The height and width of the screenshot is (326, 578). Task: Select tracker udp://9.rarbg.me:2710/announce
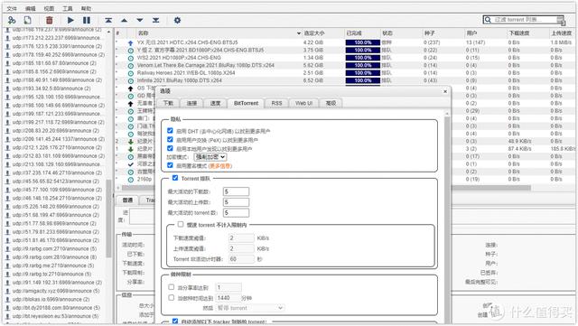coord(53,265)
